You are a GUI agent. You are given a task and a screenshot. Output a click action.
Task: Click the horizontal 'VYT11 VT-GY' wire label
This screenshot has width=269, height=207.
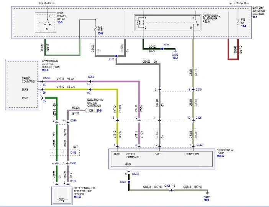point(66,79)
